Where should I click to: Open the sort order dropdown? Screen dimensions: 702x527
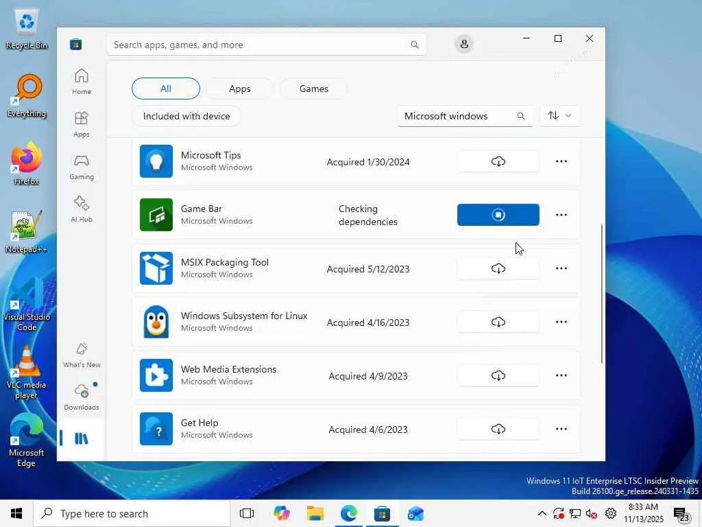pos(559,116)
